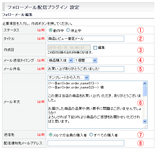The height and width of the screenshot is (150, 156).
Task: Select the 動作中 status radio button
Action: point(51,30)
